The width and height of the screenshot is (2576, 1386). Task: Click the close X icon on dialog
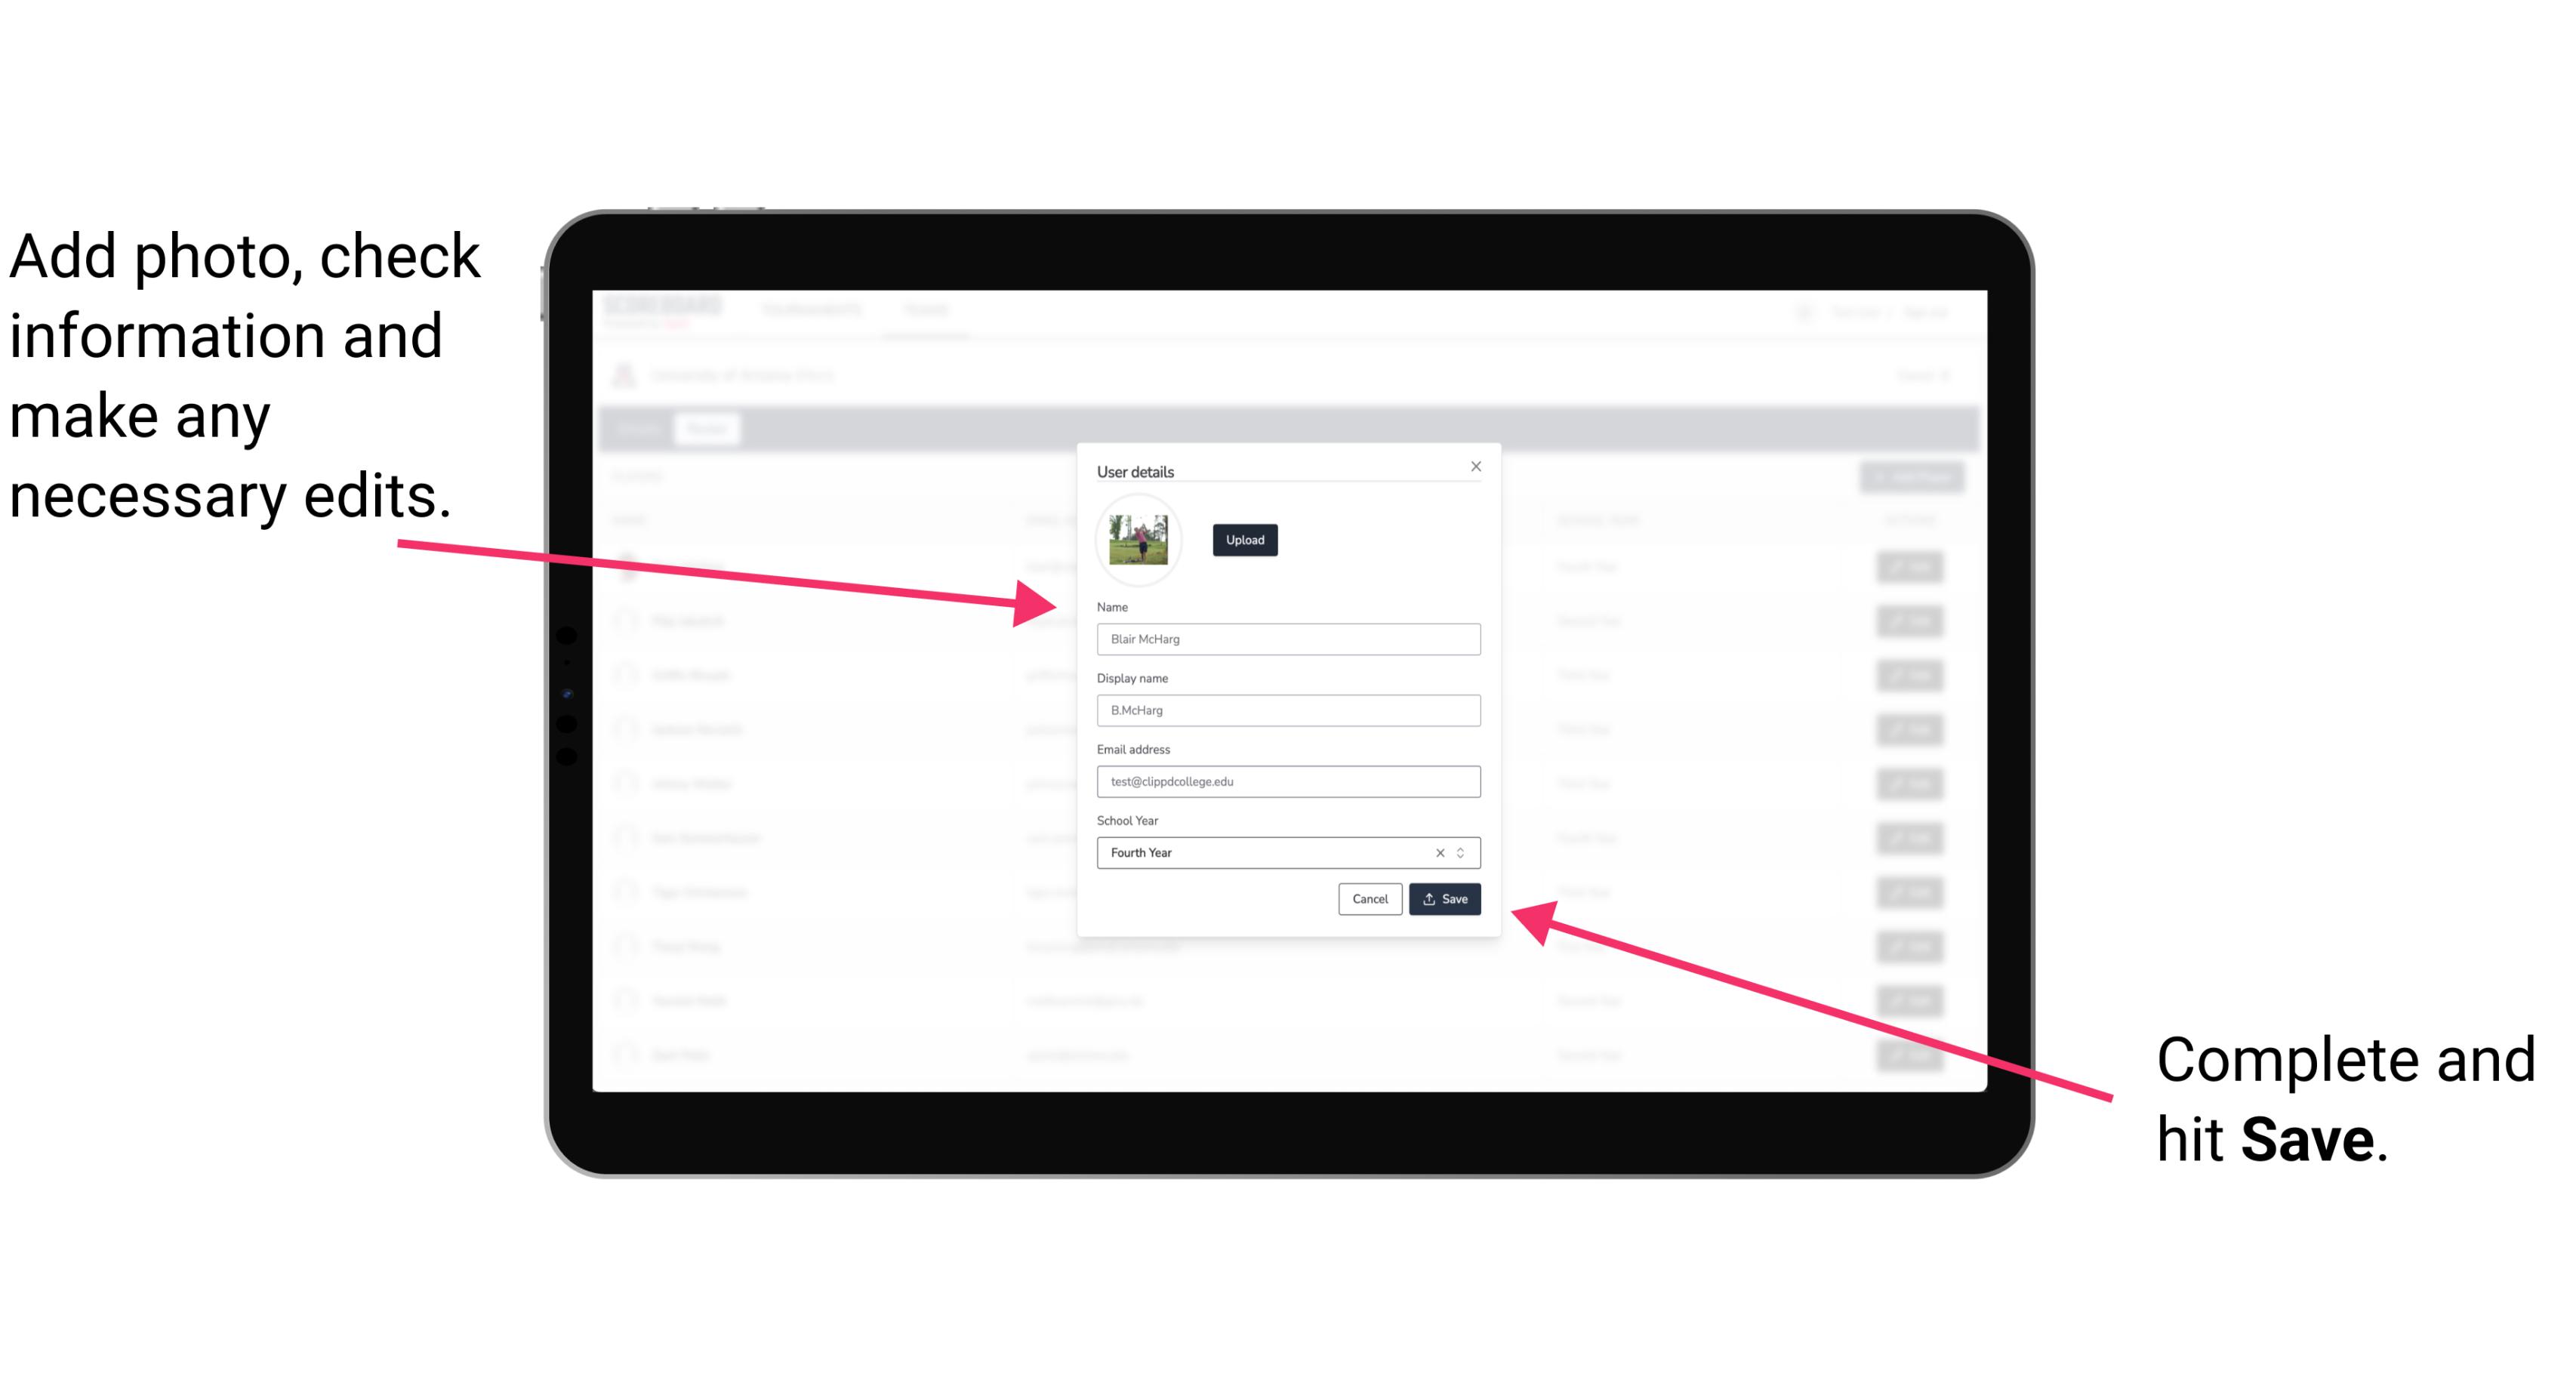tap(1477, 466)
